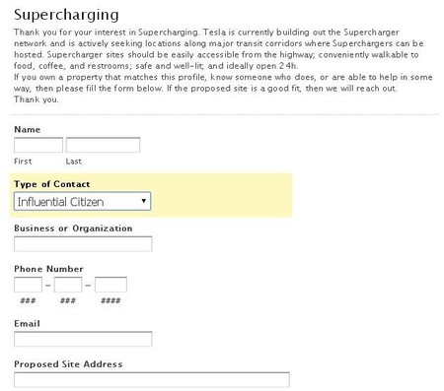444x391 pixels.
Task: Click the Supercharging page heading
Action: click(x=66, y=15)
